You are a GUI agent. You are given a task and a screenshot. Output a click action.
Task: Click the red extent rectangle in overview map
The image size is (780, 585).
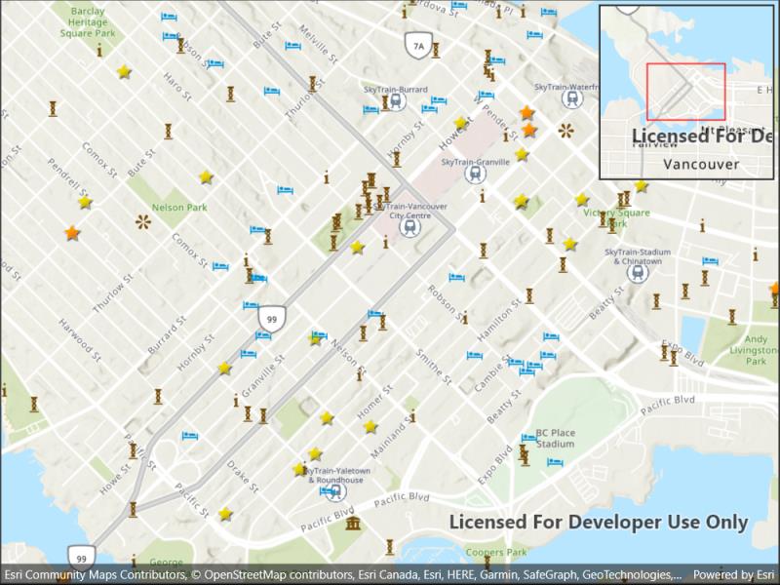[x=686, y=92]
